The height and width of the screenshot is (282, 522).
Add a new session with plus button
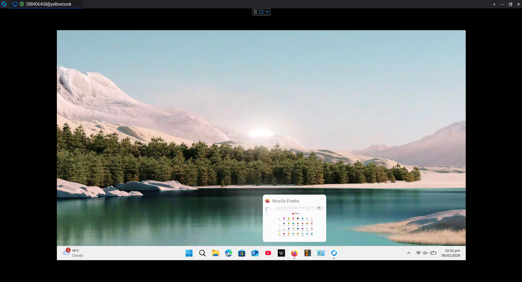point(494,4)
